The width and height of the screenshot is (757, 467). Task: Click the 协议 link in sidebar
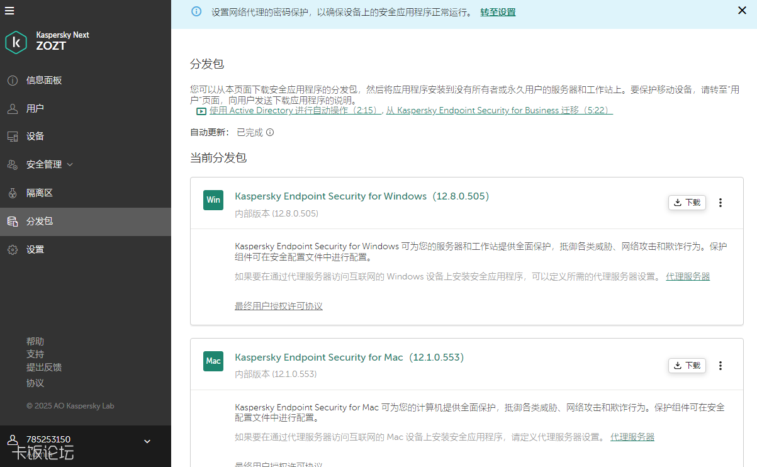[x=35, y=383]
